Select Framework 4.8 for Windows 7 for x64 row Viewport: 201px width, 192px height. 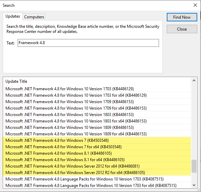point(97,147)
